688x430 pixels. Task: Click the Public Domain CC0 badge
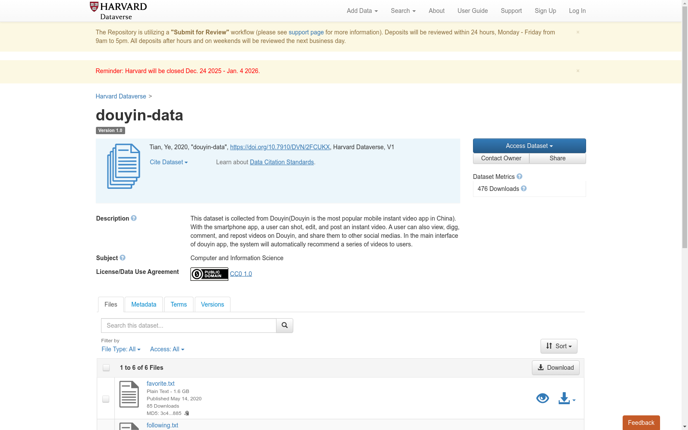click(209, 274)
